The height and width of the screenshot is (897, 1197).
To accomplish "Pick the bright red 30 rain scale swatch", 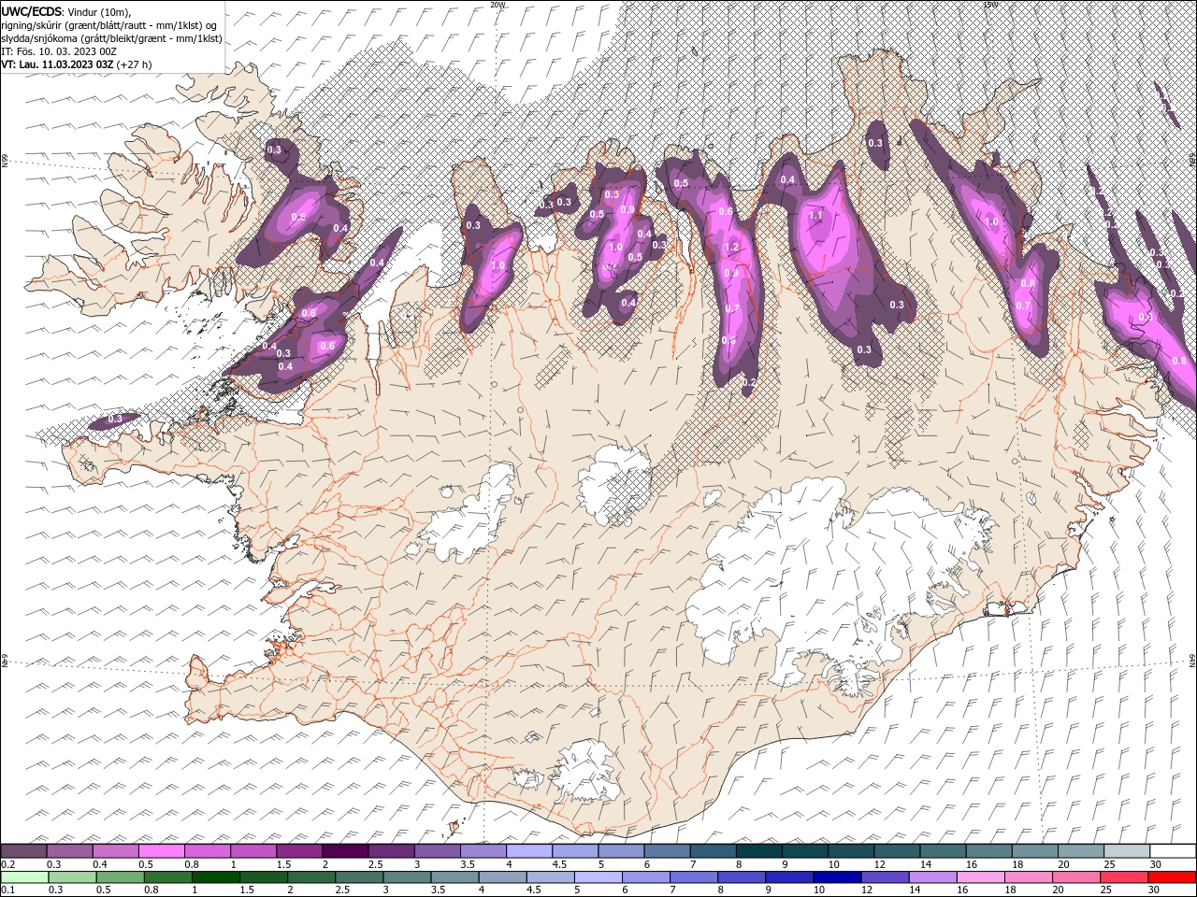I will point(1171,876).
